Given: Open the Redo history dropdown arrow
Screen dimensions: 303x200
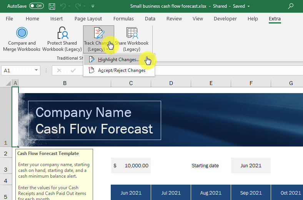Looking at the screenshot, I should pos(85,6).
